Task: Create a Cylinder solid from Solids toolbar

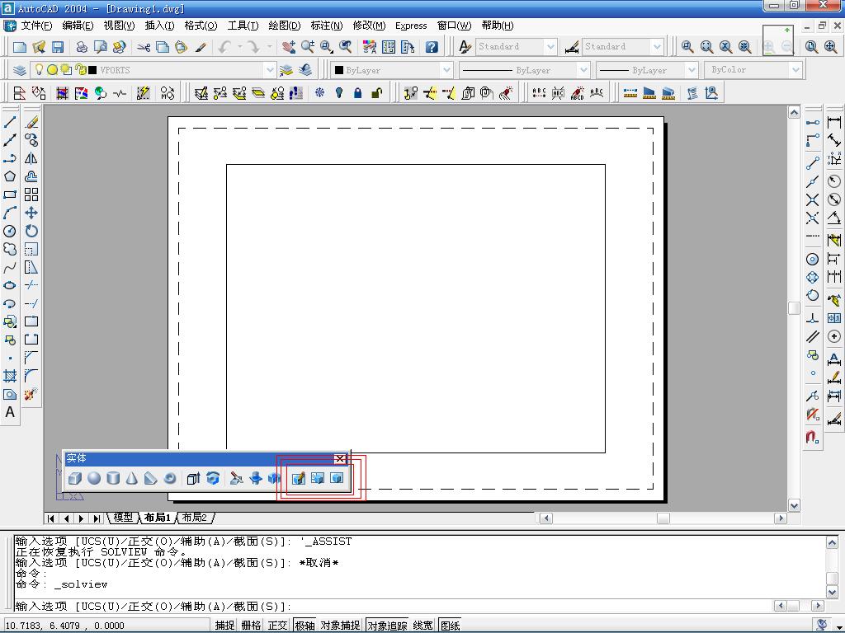Action: [112, 478]
